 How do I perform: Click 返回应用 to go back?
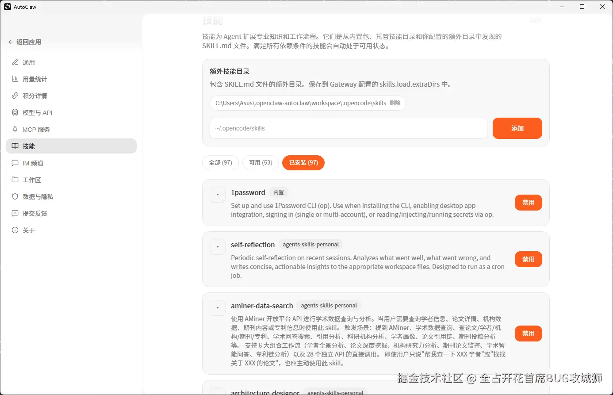click(25, 42)
